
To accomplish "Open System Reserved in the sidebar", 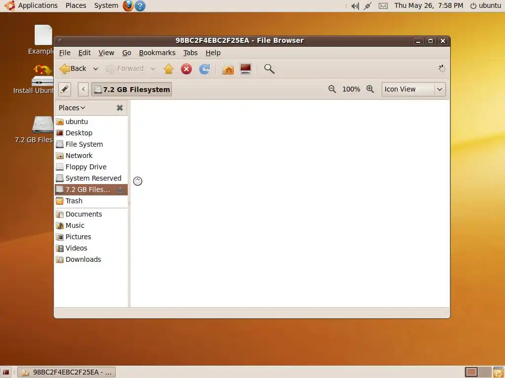I will [x=91, y=178].
